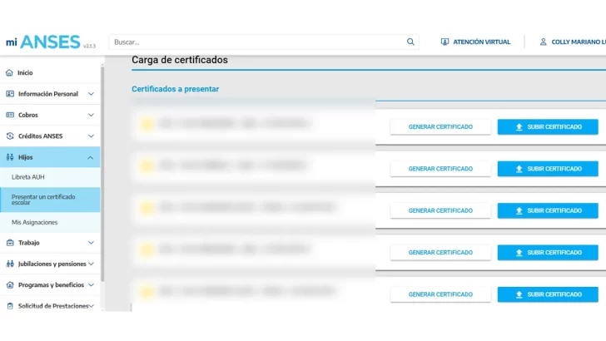The width and height of the screenshot is (606, 341).
Task: Collapse the Hijos section chevron
Action: click(91, 157)
